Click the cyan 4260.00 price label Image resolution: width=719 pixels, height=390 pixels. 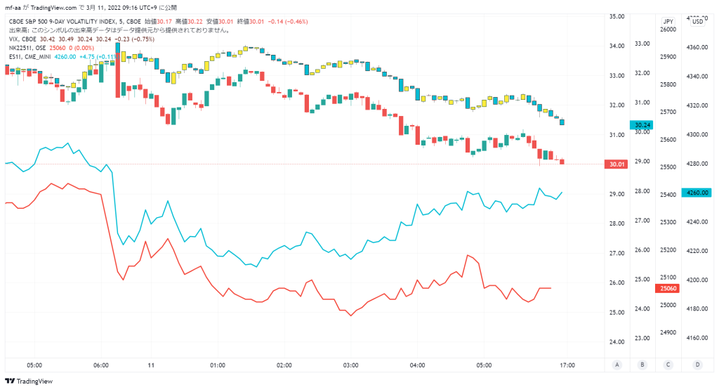point(697,193)
